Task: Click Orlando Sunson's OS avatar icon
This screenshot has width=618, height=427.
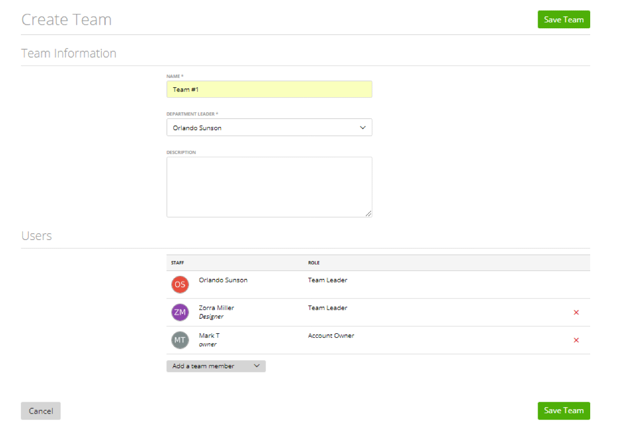Action: pos(180,284)
